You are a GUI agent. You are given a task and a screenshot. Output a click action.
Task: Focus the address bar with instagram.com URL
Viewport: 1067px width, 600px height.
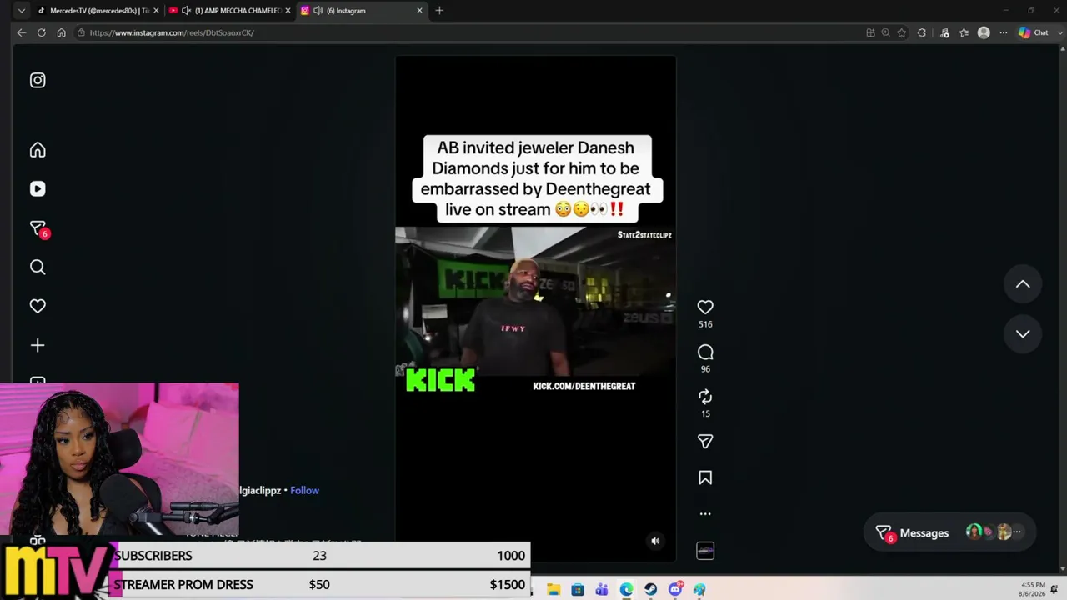pyautogui.click(x=467, y=32)
